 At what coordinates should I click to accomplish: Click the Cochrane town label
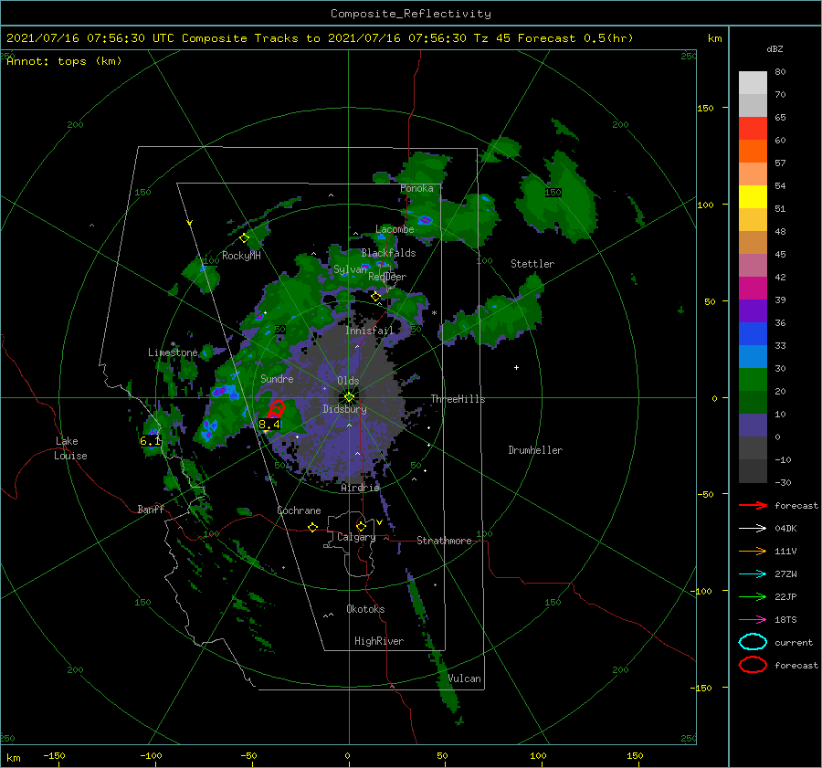pos(299,510)
